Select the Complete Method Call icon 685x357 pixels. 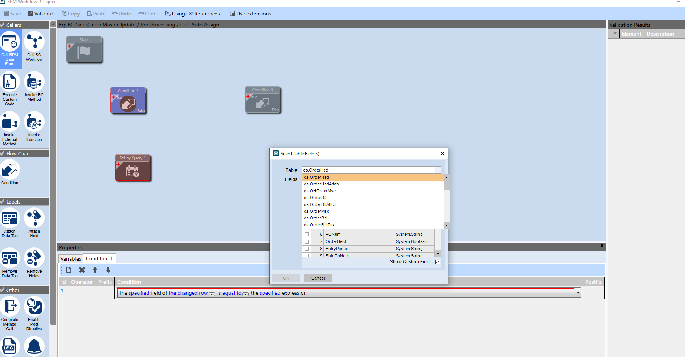pyautogui.click(x=10, y=314)
